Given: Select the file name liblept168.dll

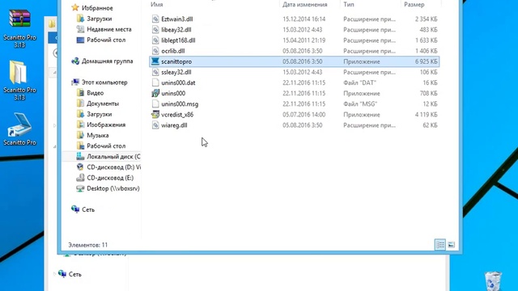Looking at the screenshot, I should pyautogui.click(x=178, y=40).
